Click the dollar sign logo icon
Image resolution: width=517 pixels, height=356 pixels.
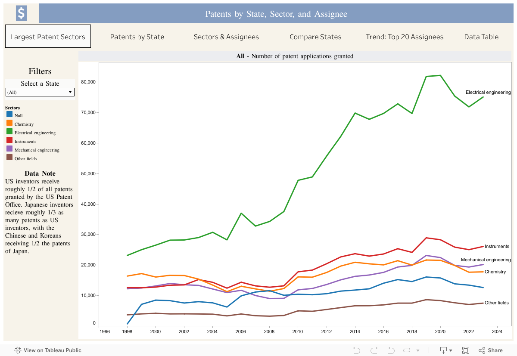[x=21, y=13]
